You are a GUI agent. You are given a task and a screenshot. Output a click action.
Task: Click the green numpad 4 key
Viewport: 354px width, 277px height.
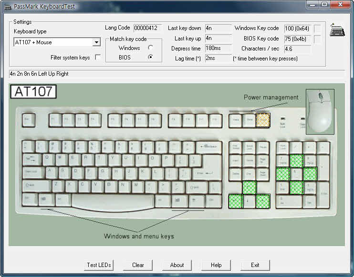[283, 174]
